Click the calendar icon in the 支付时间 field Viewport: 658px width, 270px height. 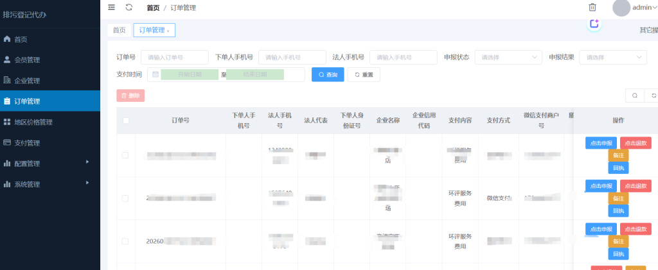point(156,74)
